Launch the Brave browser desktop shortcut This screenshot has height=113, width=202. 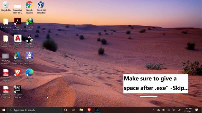click(18, 74)
